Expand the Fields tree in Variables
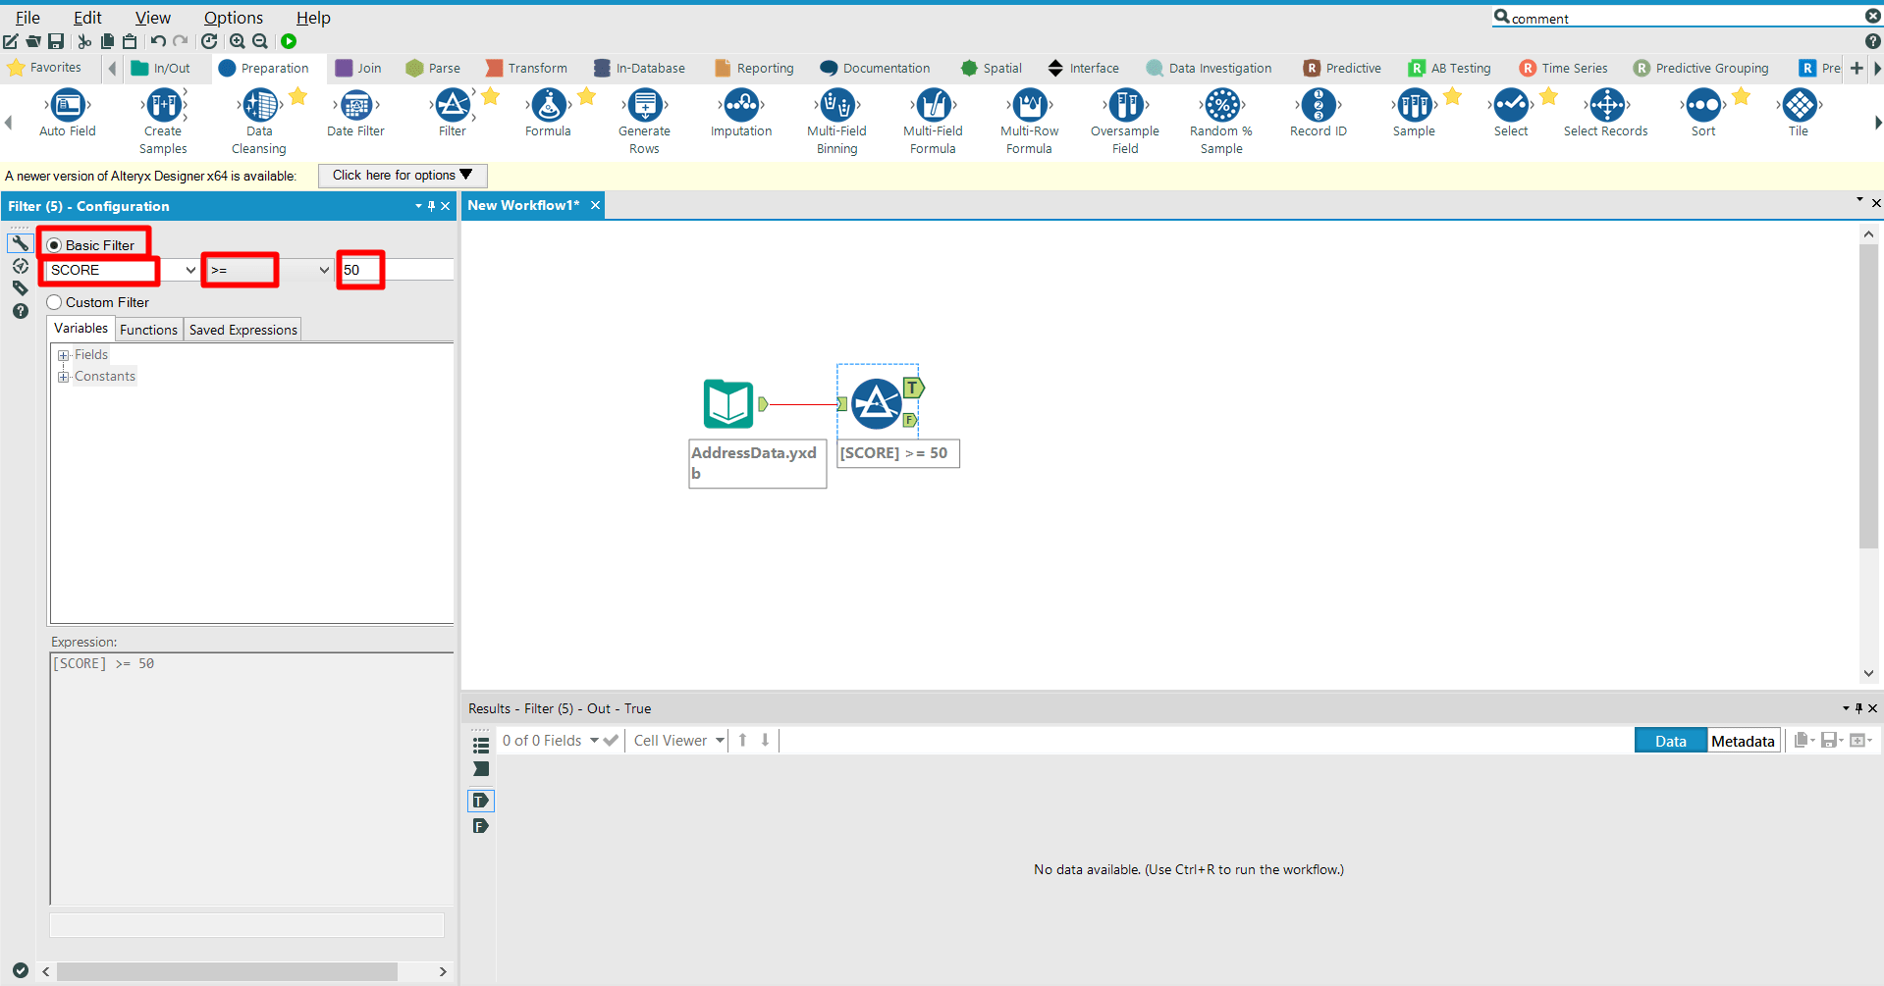Screen dimensions: 1884x986 63,354
